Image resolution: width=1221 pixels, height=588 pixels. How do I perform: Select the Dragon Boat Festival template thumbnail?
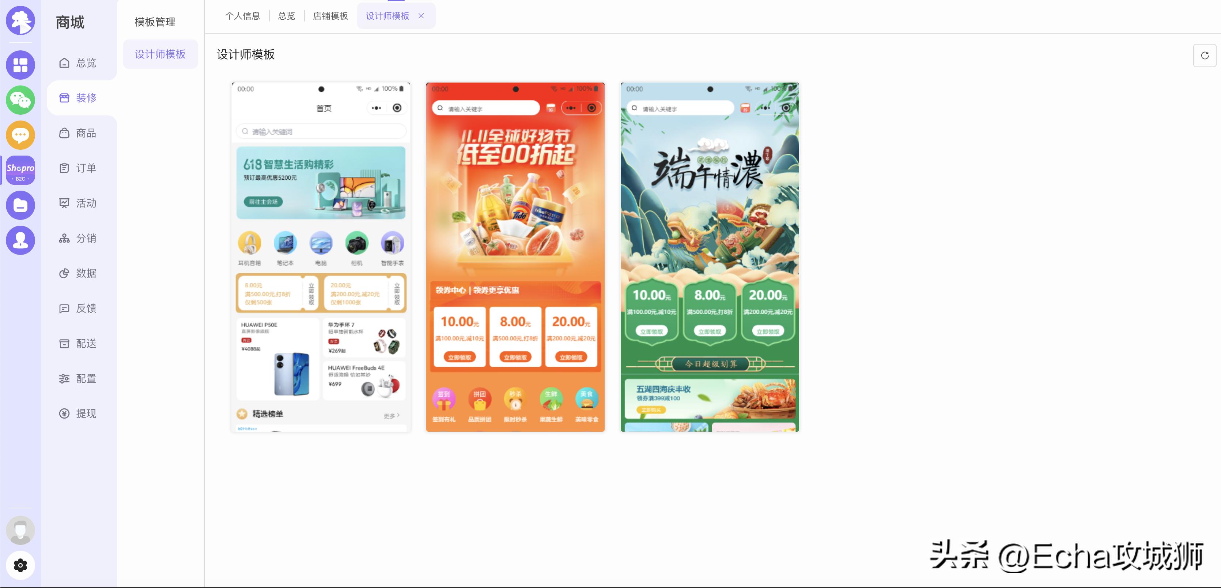point(708,257)
